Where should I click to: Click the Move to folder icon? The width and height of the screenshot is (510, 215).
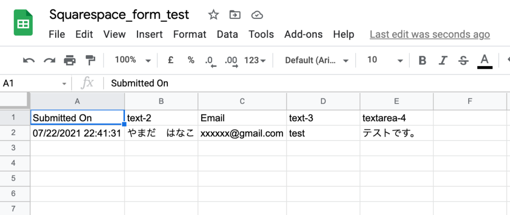[x=235, y=14]
